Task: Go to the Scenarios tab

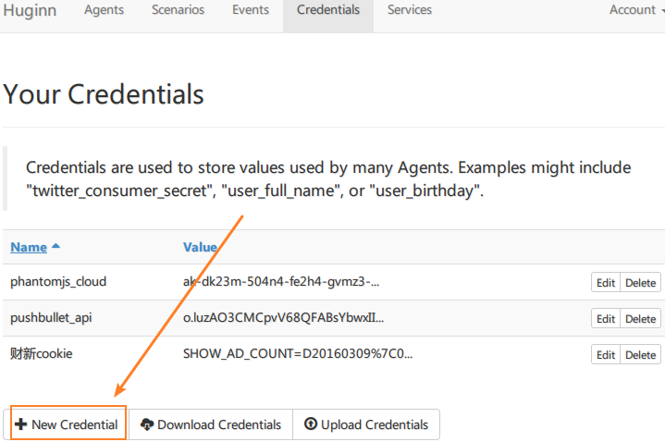Action: click(x=179, y=10)
